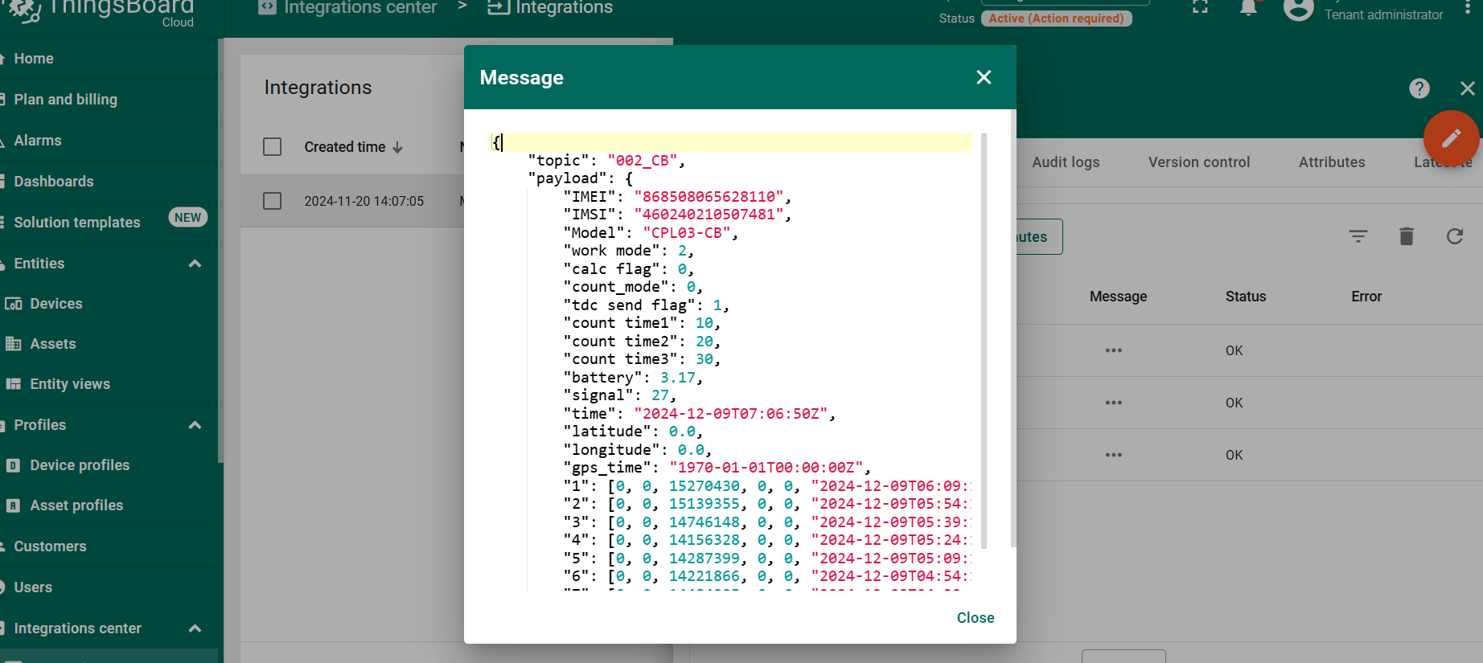Click the orange pencil edit button
The image size is (1483, 663).
pyautogui.click(x=1451, y=138)
